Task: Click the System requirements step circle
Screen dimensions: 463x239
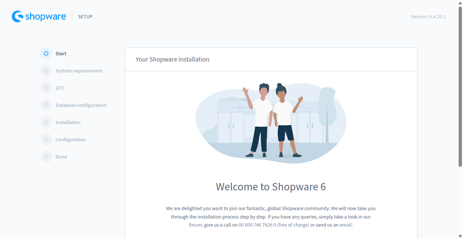Action: coord(46,71)
